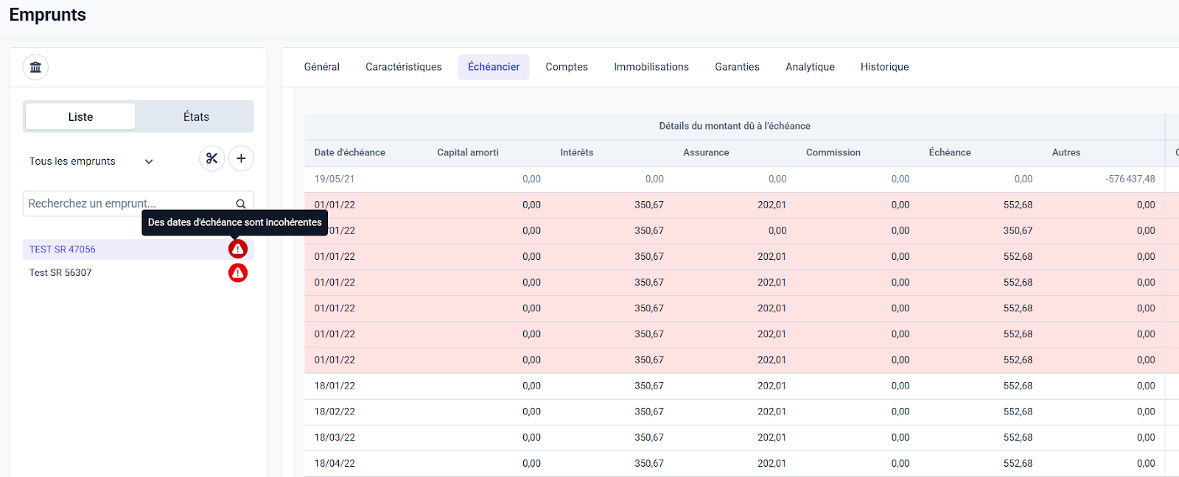Click the bank building icon

click(35, 68)
